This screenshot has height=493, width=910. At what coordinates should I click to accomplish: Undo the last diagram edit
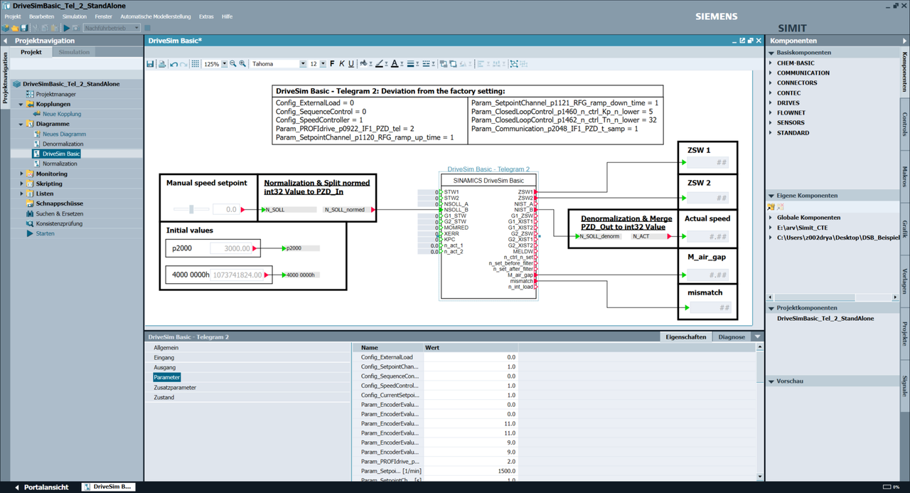[x=174, y=64]
